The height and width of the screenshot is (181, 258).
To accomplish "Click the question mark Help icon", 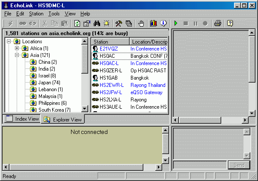I will [x=230, y=24].
